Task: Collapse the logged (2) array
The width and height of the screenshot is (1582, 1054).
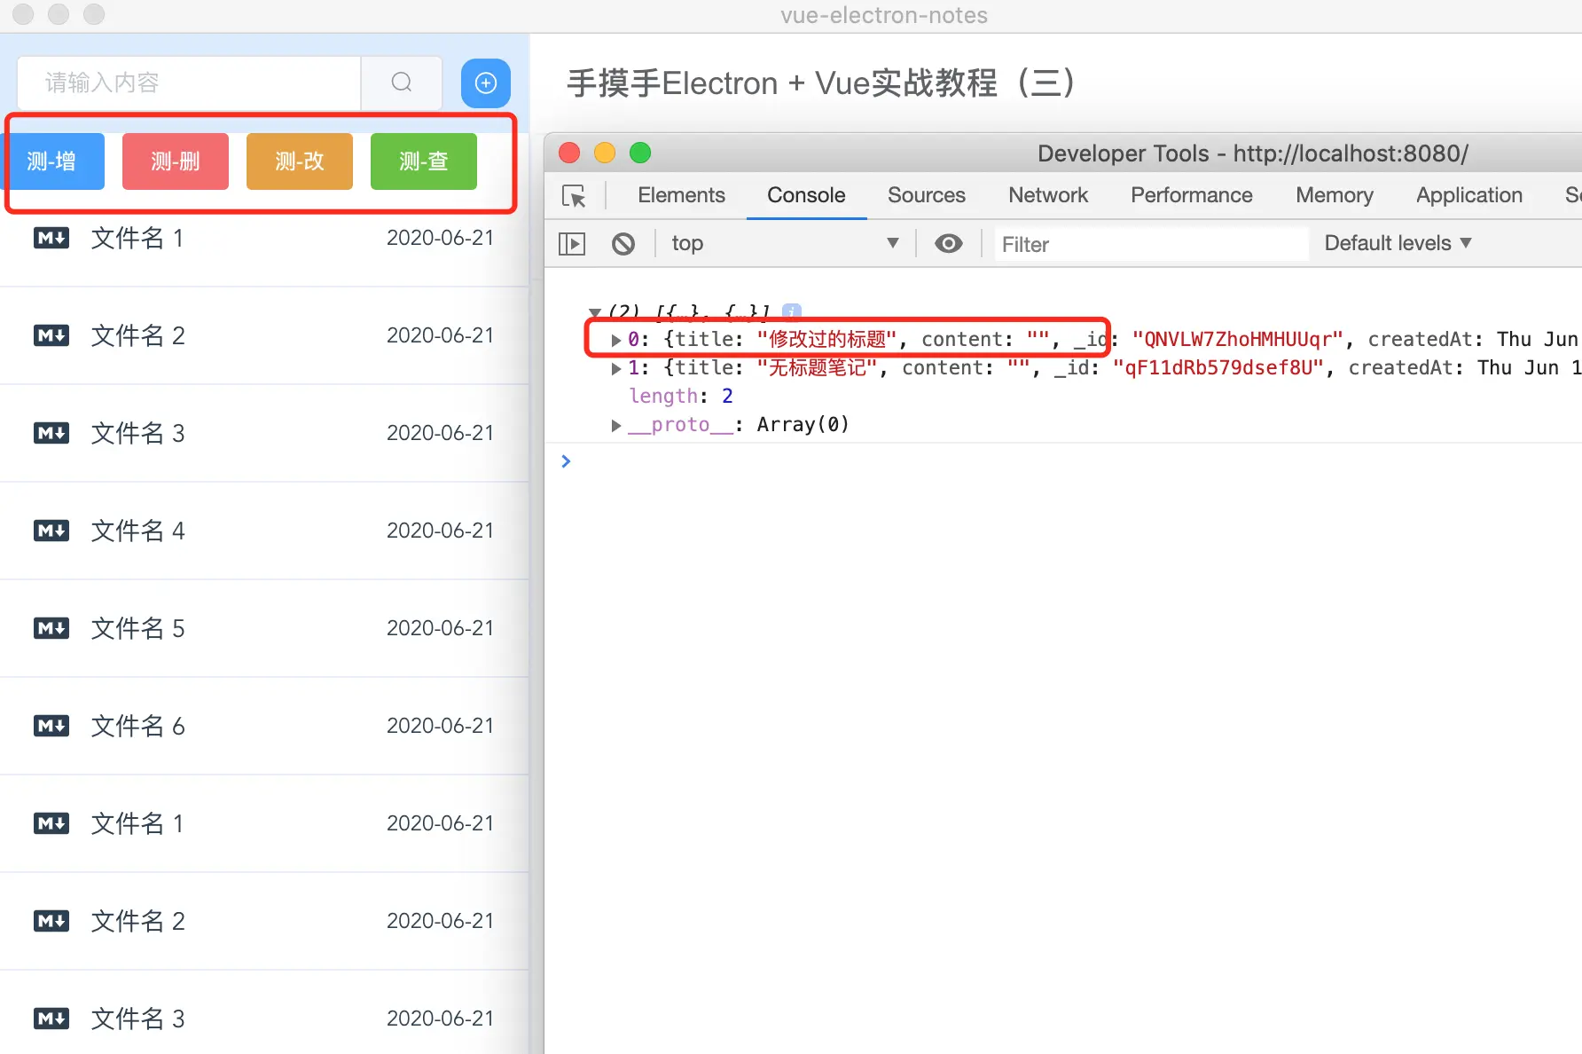Action: 595,312
